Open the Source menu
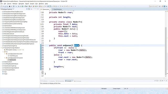 9,4
